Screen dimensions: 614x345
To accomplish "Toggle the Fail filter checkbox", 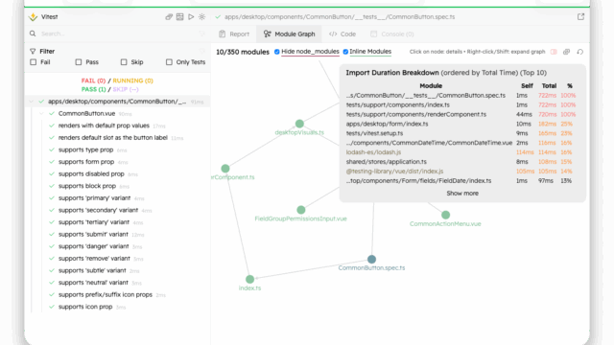I will (34, 62).
